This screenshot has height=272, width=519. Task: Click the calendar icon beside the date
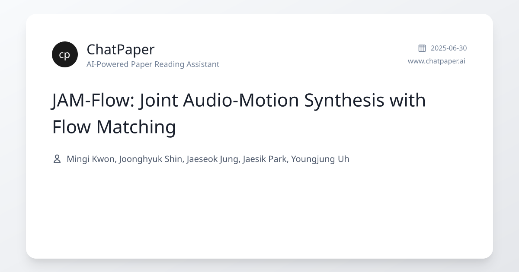pos(422,48)
